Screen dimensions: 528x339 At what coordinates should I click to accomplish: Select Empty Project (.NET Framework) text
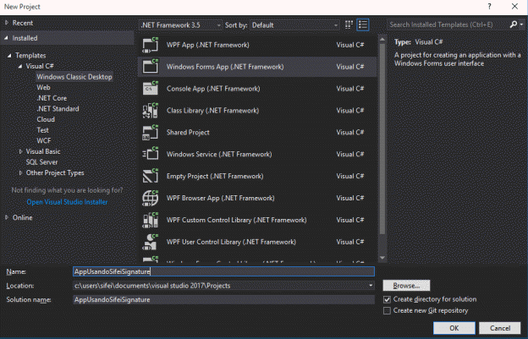pos(215,176)
